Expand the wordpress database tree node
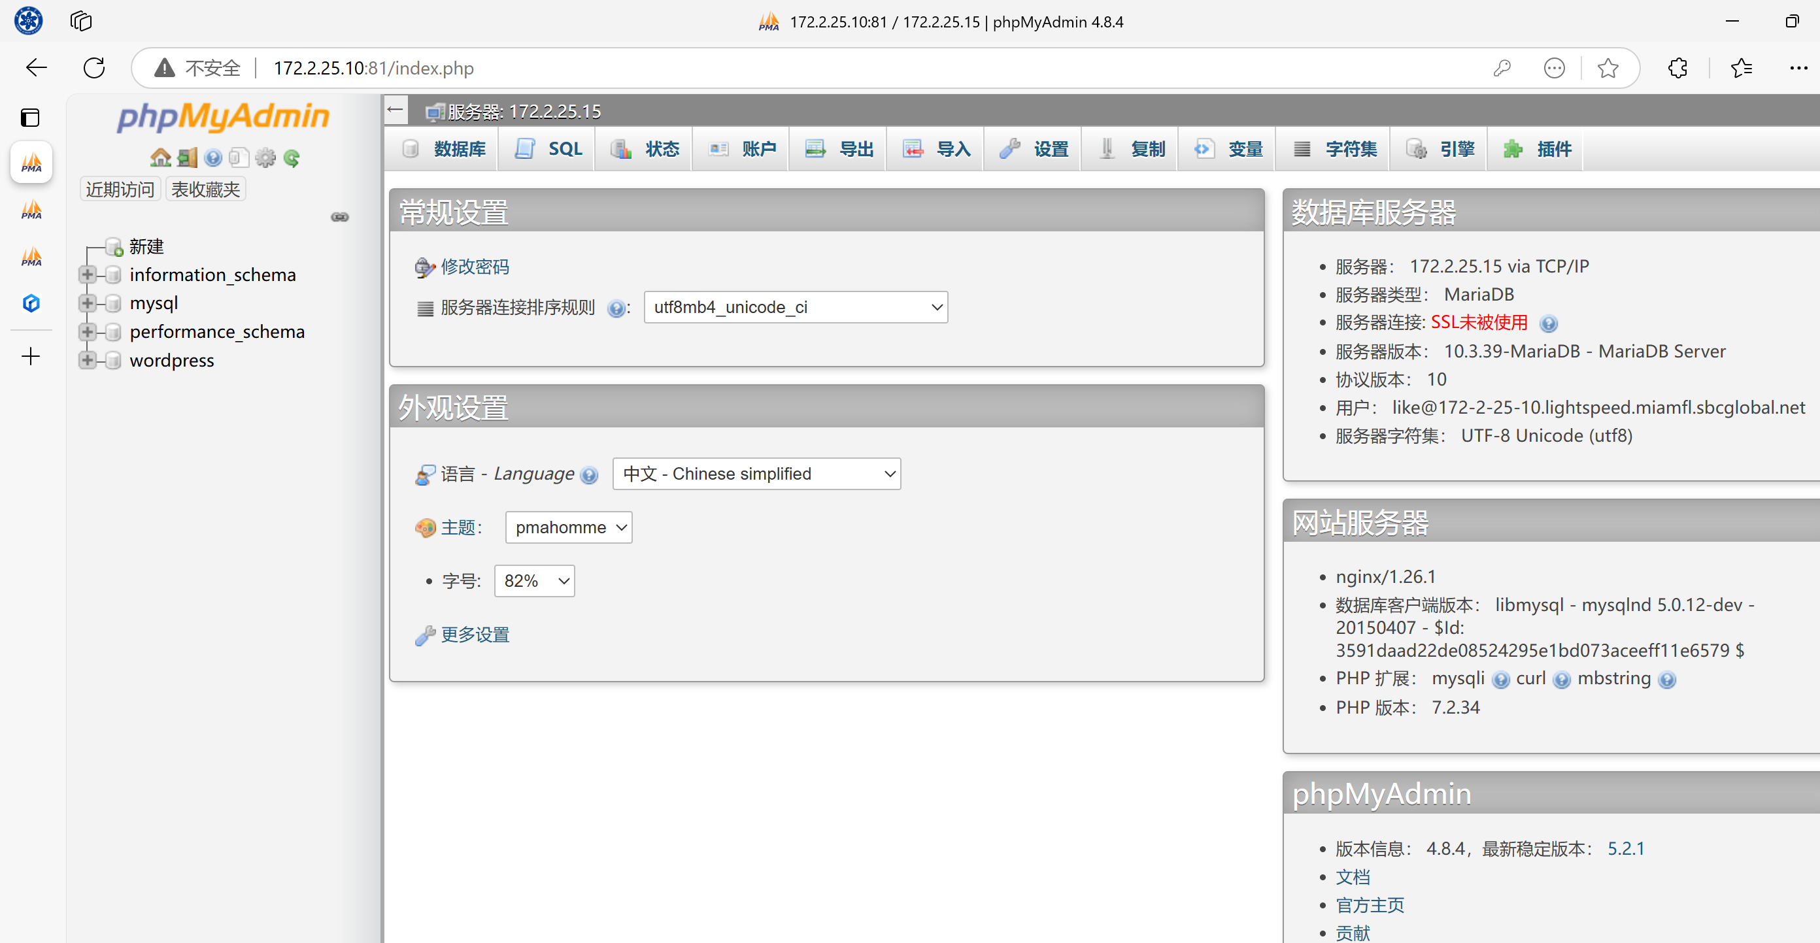The image size is (1820, 943). pos(88,360)
